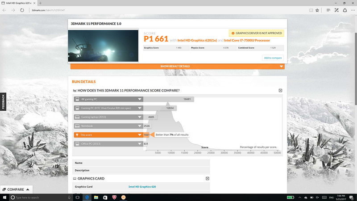Click the taskbar volume icon
357x201 pixels.
point(317,197)
